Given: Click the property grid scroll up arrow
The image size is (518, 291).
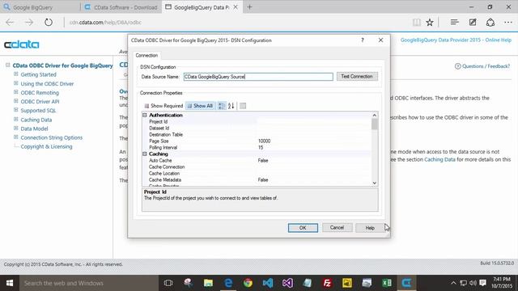Looking at the screenshot, I should click(x=374, y=115).
